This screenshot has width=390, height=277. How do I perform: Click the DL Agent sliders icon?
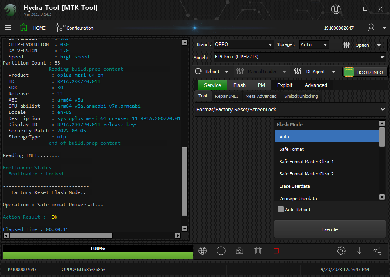[x=298, y=72]
